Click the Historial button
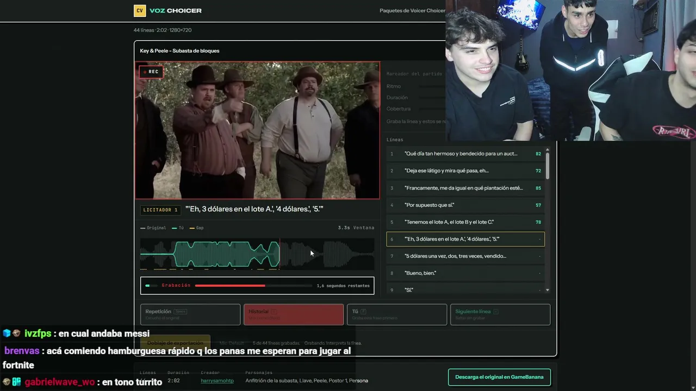Viewport: 696px width, 391px height. pos(294,314)
